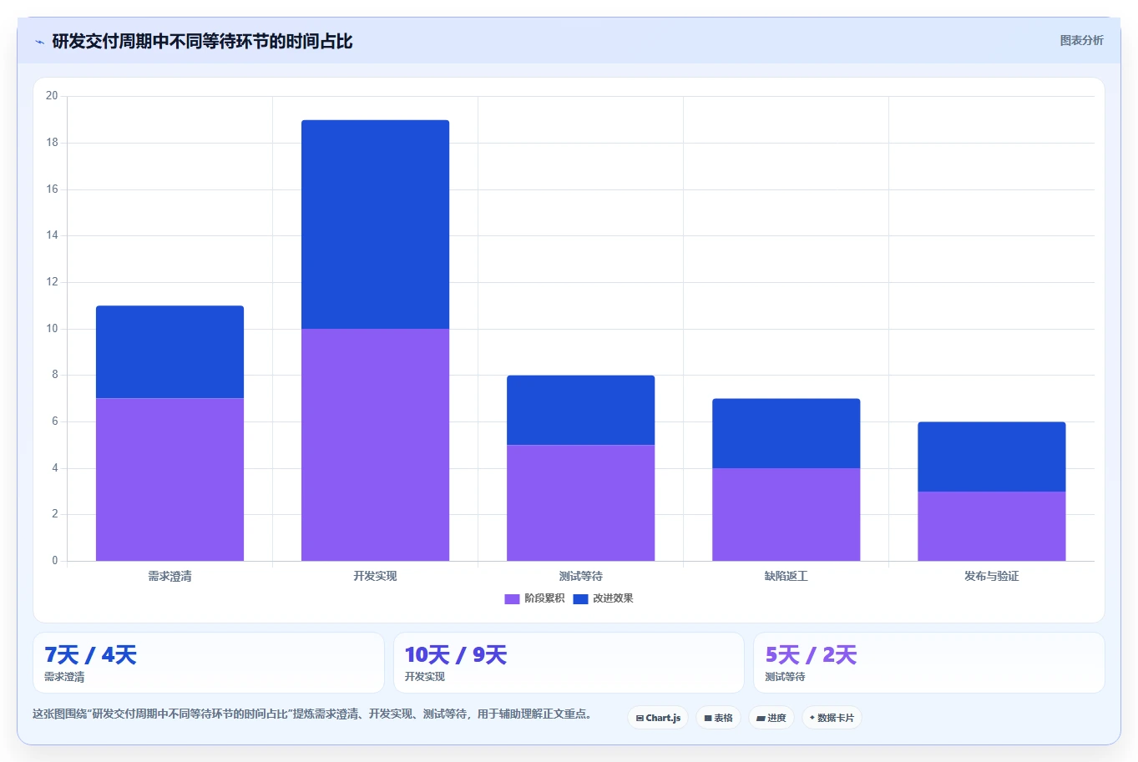
Task: Click the y-axis value 20
Action: [52, 96]
